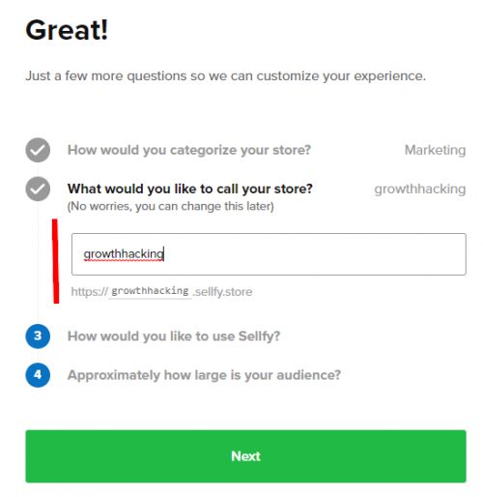
Task: Place cursor on misspelled 'growthhacking' typed text
Action: click(124, 254)
